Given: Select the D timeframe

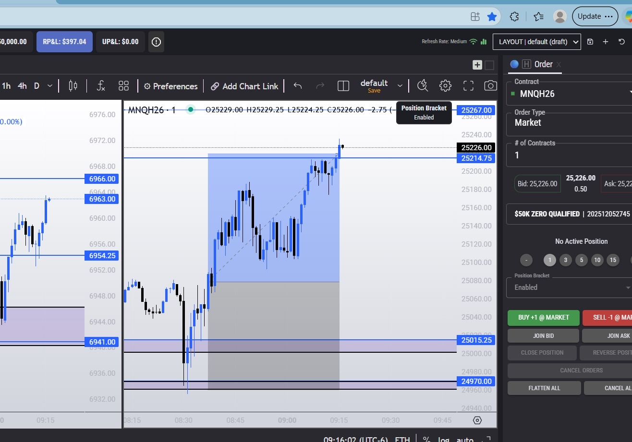Looking at the screenshot, I should (36, 86).
